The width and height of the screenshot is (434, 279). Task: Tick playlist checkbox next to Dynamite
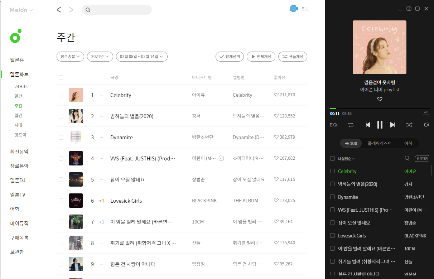(x=332, y=197)
